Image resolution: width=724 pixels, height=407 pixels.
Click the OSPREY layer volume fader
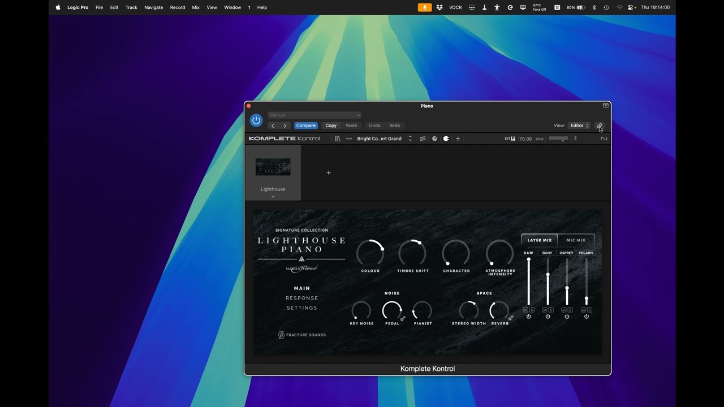[567, 282]
